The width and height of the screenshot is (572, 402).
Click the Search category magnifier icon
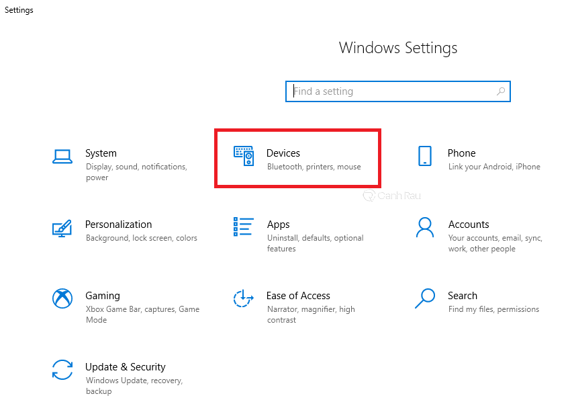tap(425, 298)
